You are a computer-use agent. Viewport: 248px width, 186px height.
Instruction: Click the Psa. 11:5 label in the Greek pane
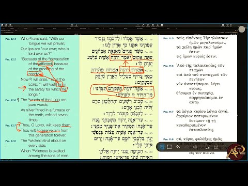pyautogui.click(x=168, y=38)
